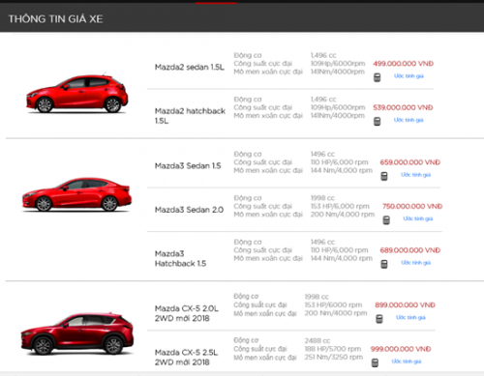Image resolution: width=484 pixels, height=376 pixels.
Task: Click the red Mazda CX-5 car image
Action: [x=77, y=333]
